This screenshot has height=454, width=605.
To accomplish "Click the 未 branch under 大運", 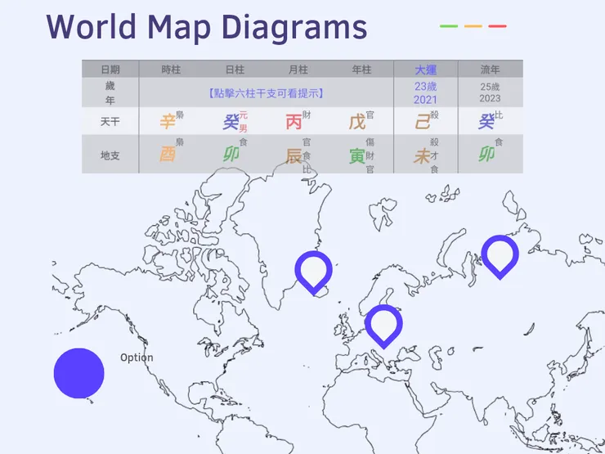I will tap(422, 156).
